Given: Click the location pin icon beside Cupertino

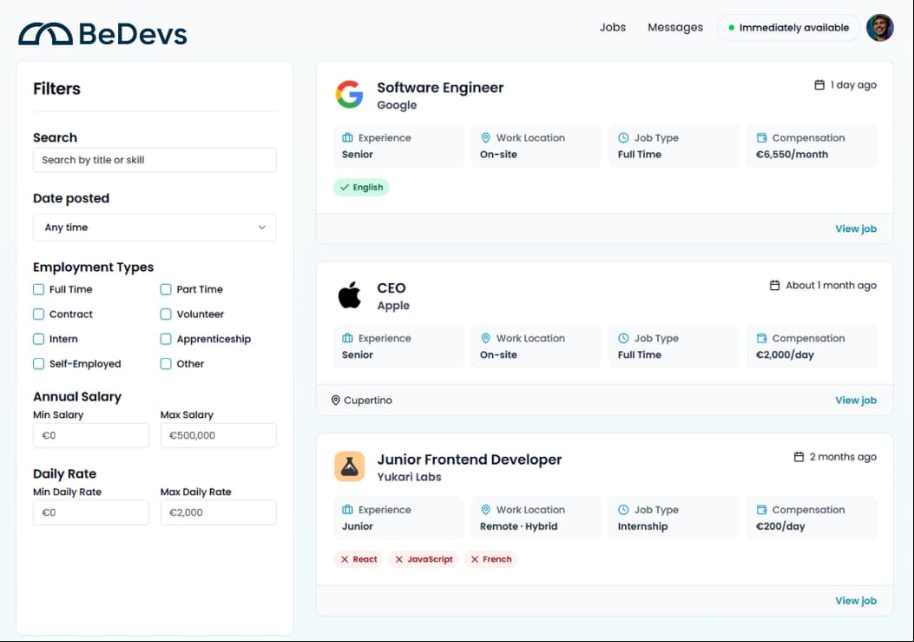Looking at the screenshot, I should point(336,400).
